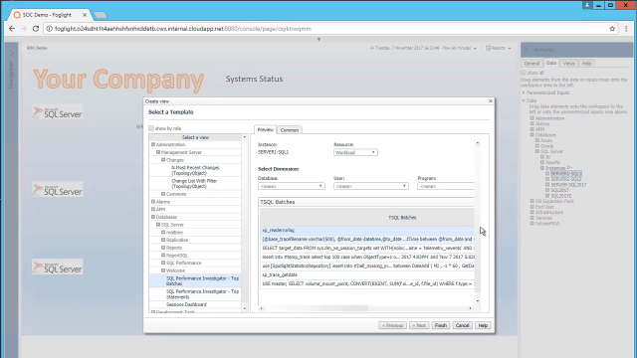Bookmark this page with the star icon

[612, 29]
